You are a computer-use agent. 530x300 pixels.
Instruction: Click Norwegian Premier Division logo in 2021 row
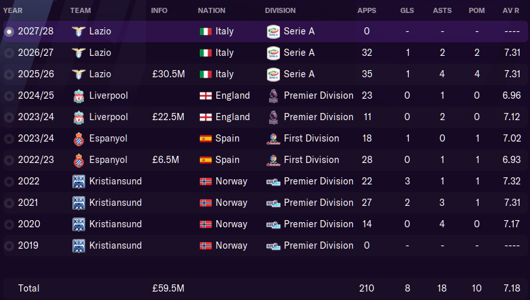[273, 203]
